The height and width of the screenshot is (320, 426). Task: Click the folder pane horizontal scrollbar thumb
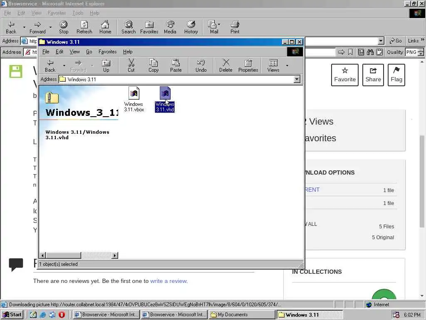click(x=63, y=255)
